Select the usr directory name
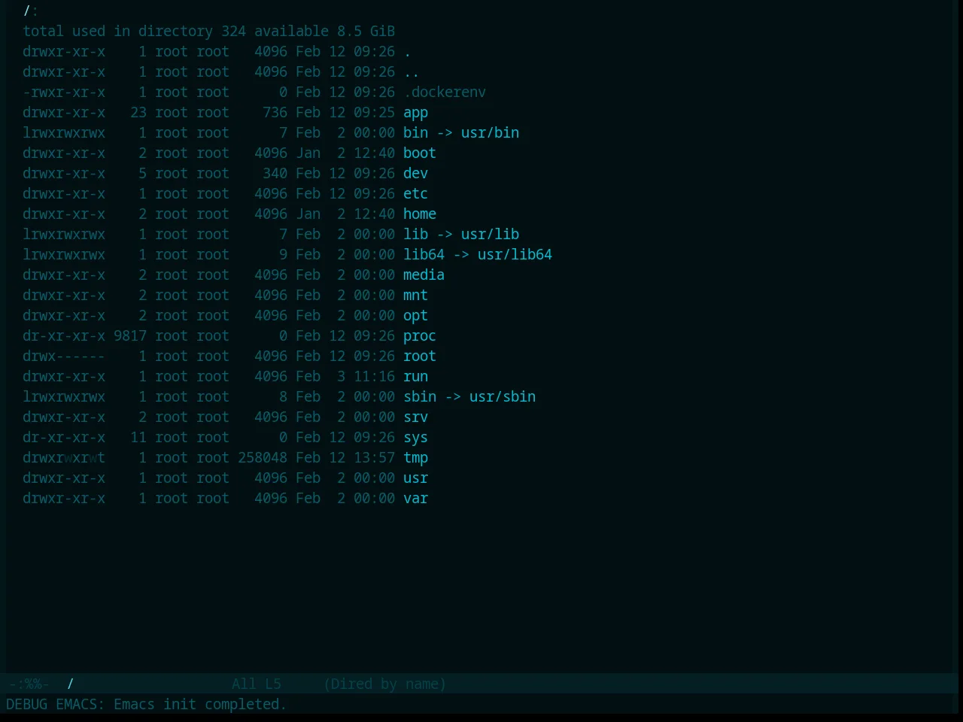 tap(415, 478)
